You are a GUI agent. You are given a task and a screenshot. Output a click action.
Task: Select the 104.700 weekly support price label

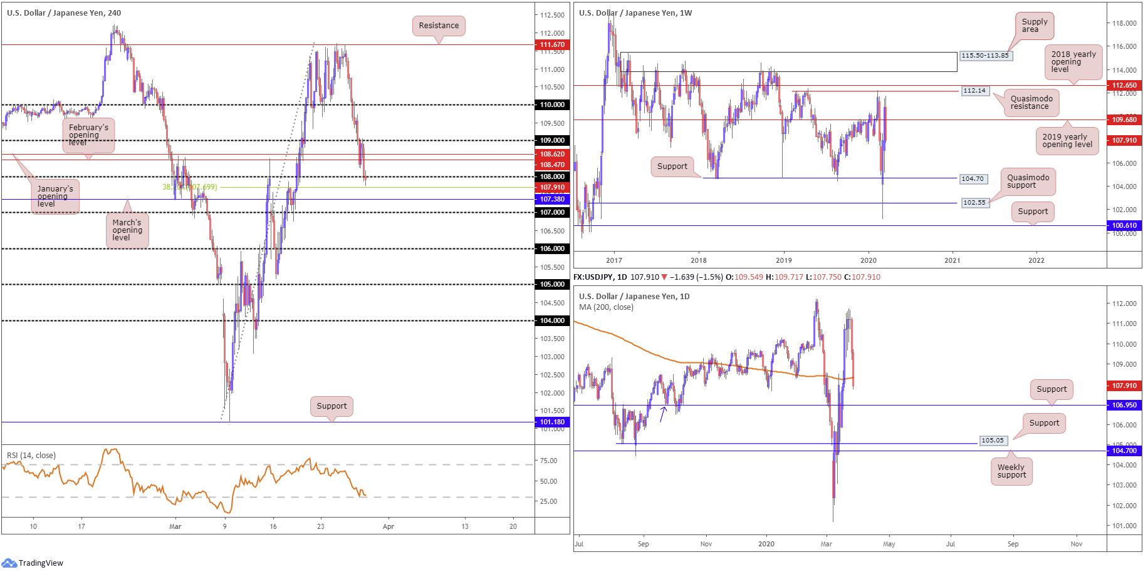tap(1124, 451)
